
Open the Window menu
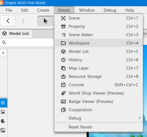point(87,10)
